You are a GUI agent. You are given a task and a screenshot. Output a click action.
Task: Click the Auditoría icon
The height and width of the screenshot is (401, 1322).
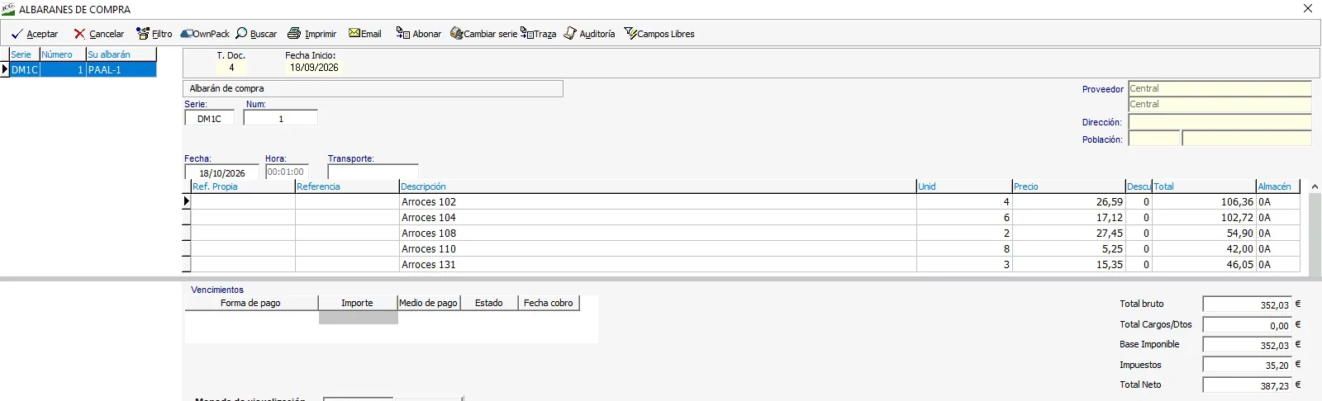click(x=570, y=34)
